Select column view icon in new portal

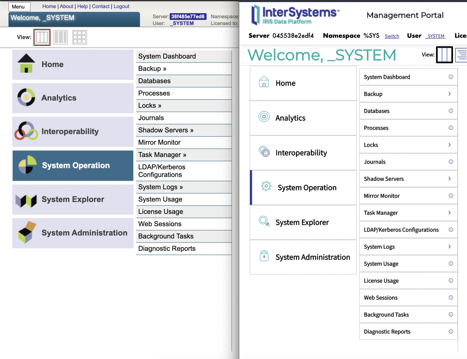pos(444,55)
